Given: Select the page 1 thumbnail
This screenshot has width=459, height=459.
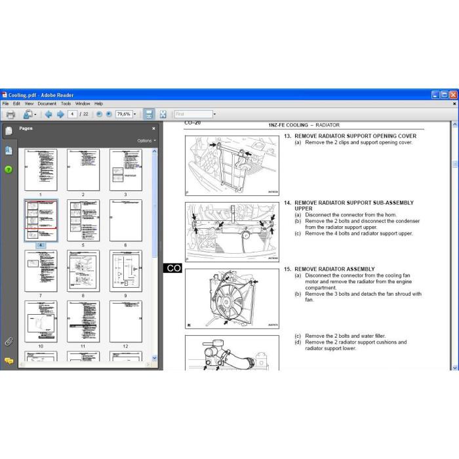Looking at the screenshot, I should [x=41, y=170].
